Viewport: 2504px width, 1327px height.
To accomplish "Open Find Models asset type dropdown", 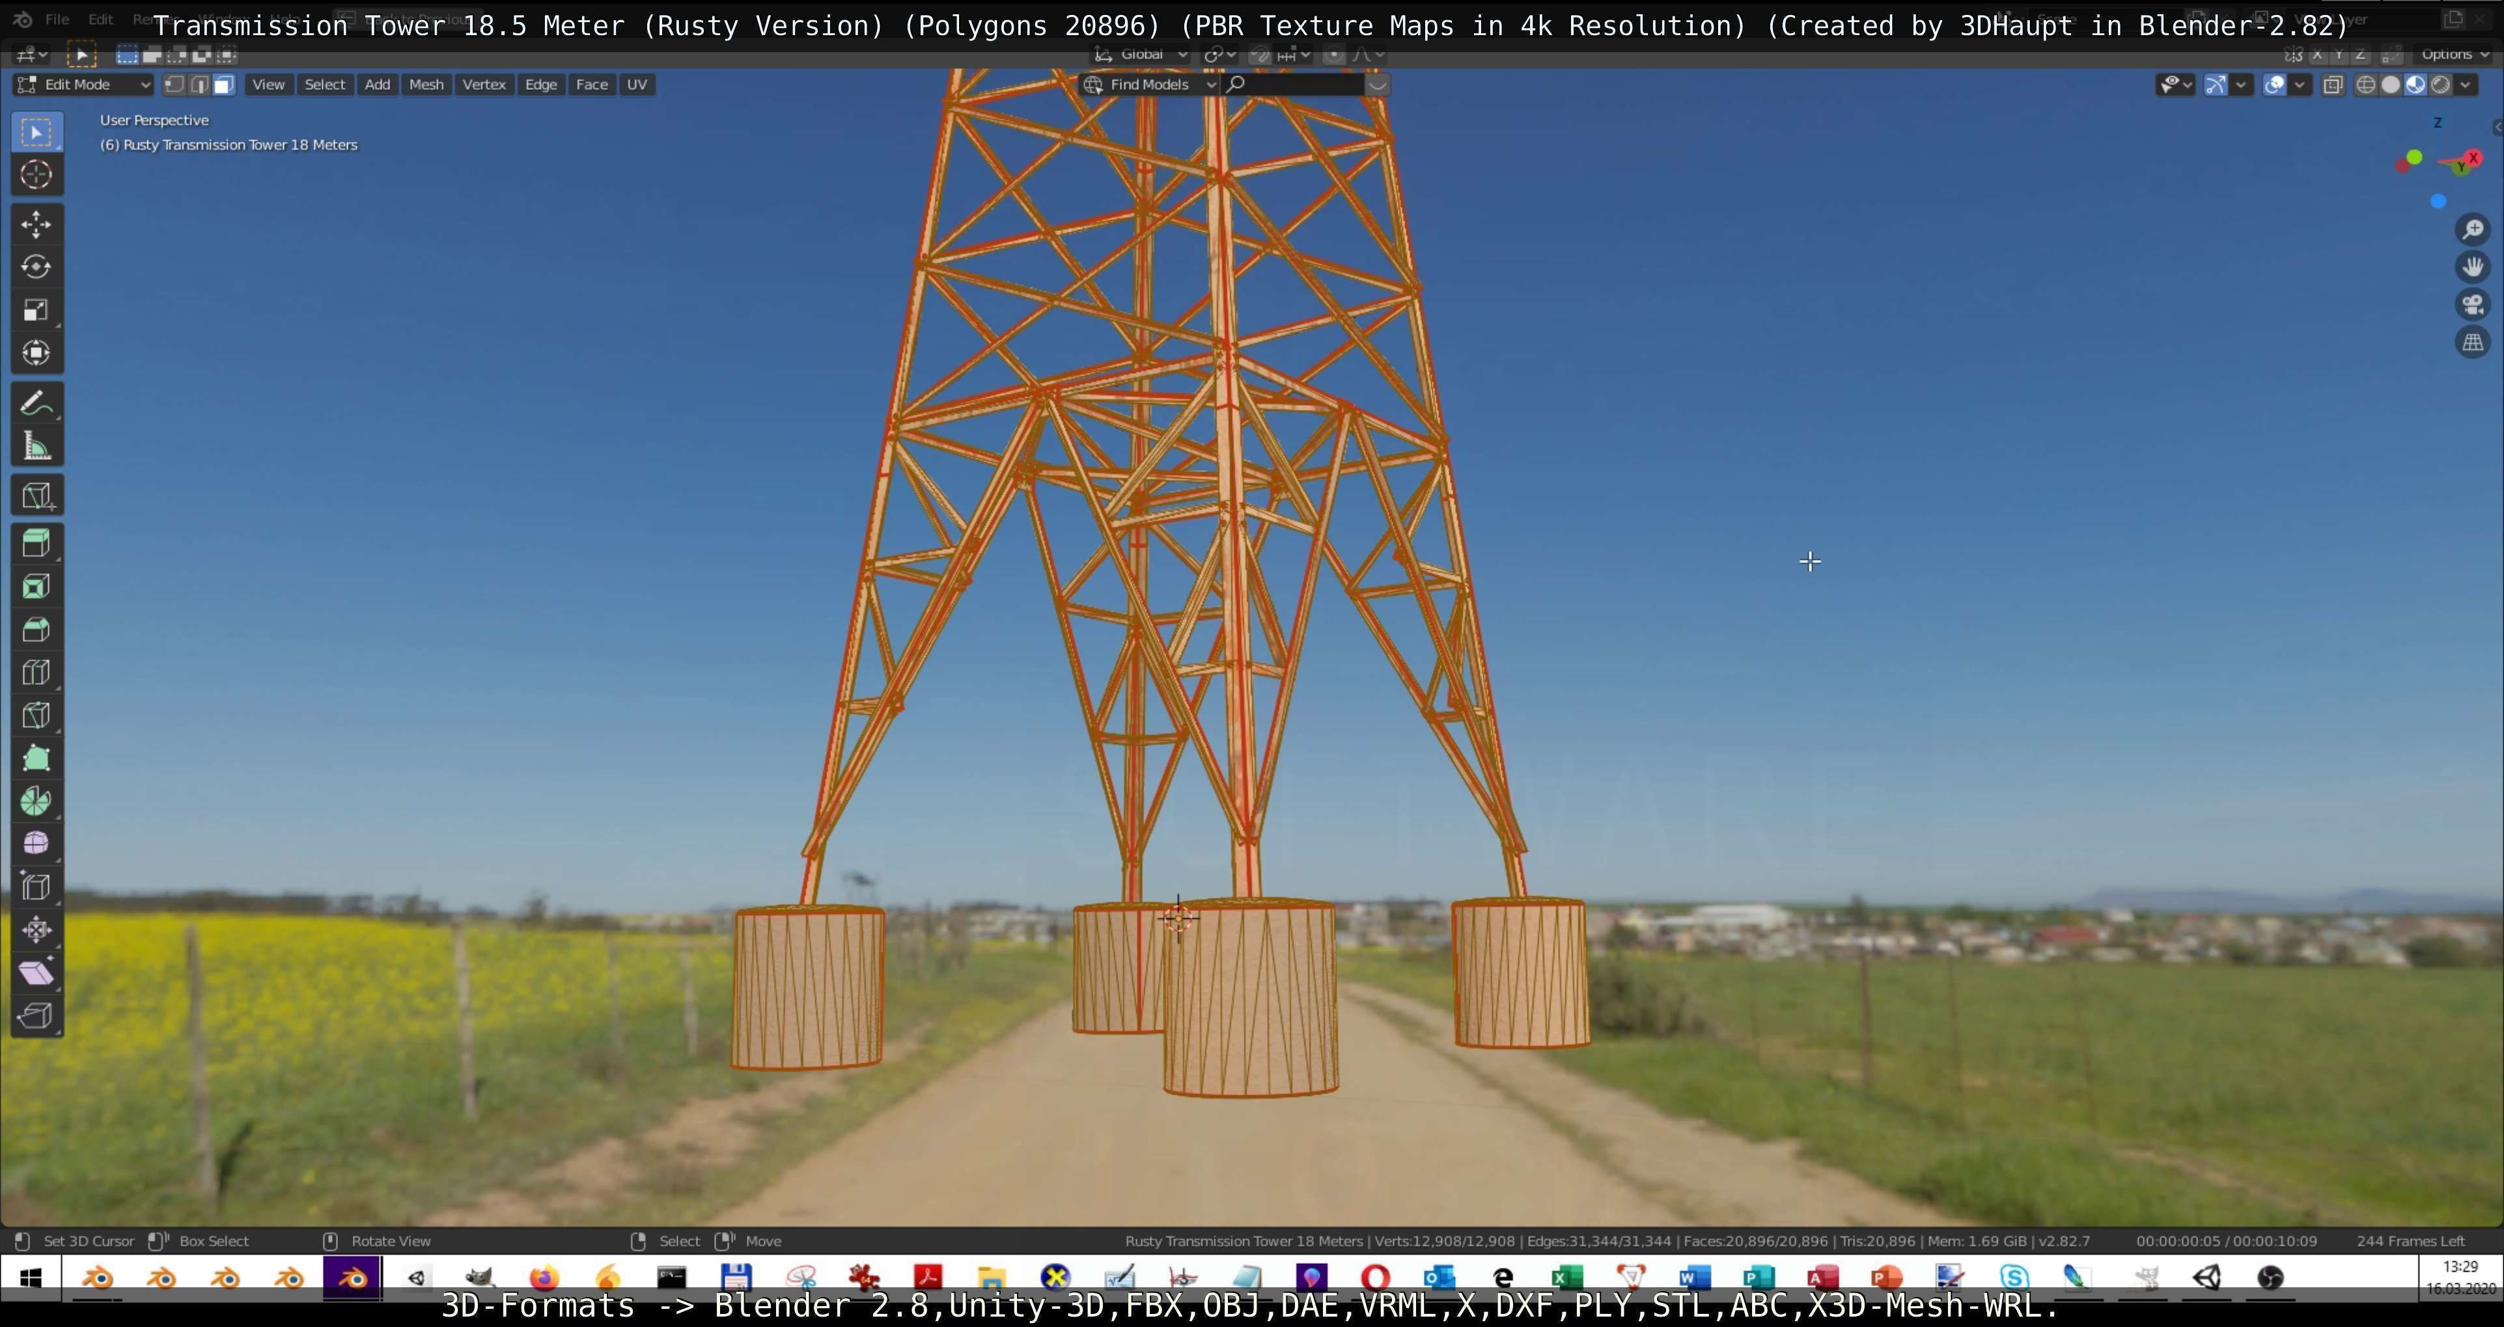I will pyautogui.click(x=1150, y=85).
